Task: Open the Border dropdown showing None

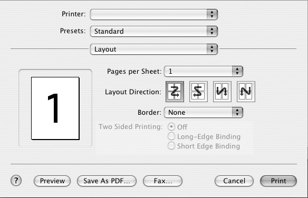Action: coord(204,112)
